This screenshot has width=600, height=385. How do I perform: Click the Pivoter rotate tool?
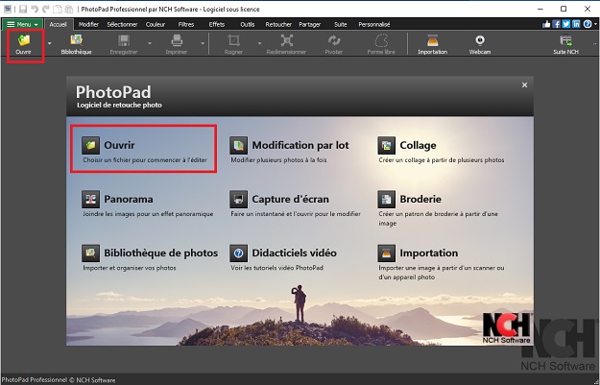[x=334, y=44]
